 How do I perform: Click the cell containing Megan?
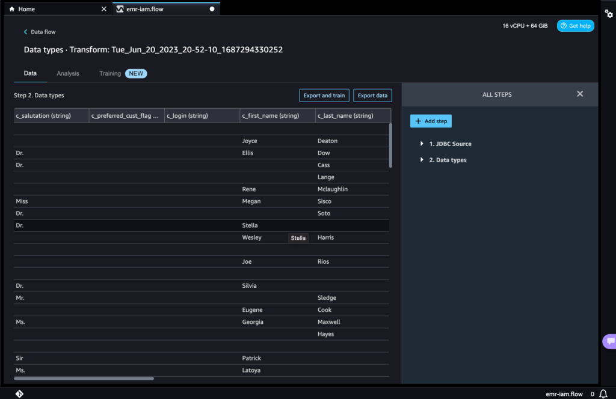278,201
